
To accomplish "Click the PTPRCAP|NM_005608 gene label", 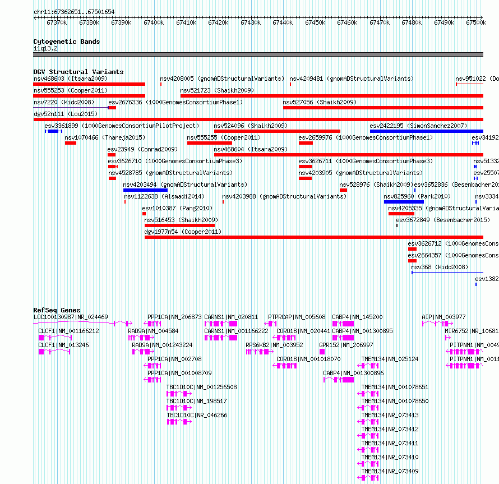I will pyautogui.click(x=297, y=317).
